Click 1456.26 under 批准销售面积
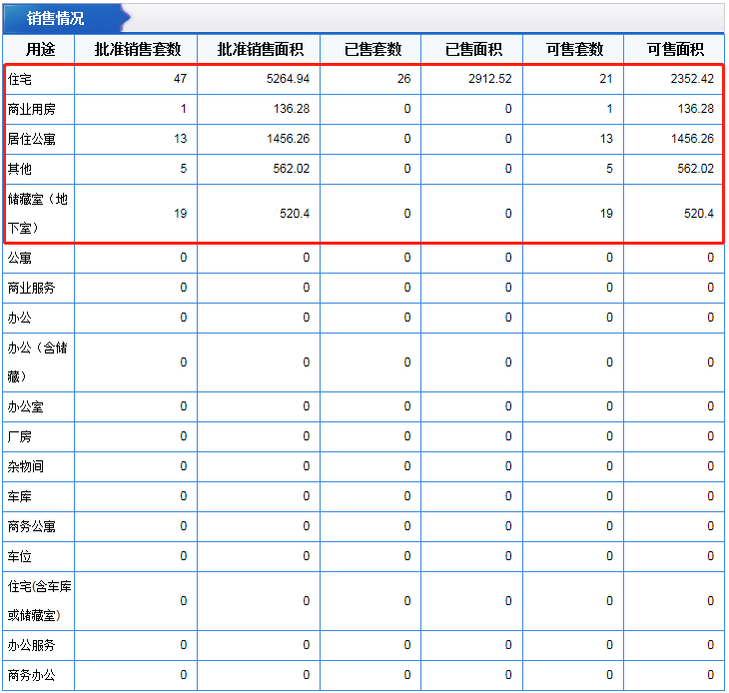 click(288, 139)
